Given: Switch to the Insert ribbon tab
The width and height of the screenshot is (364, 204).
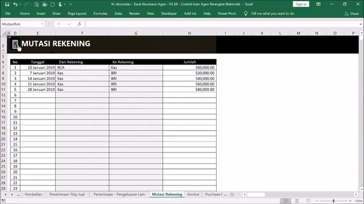Looking at the screenshot, I should click(41, 14).
